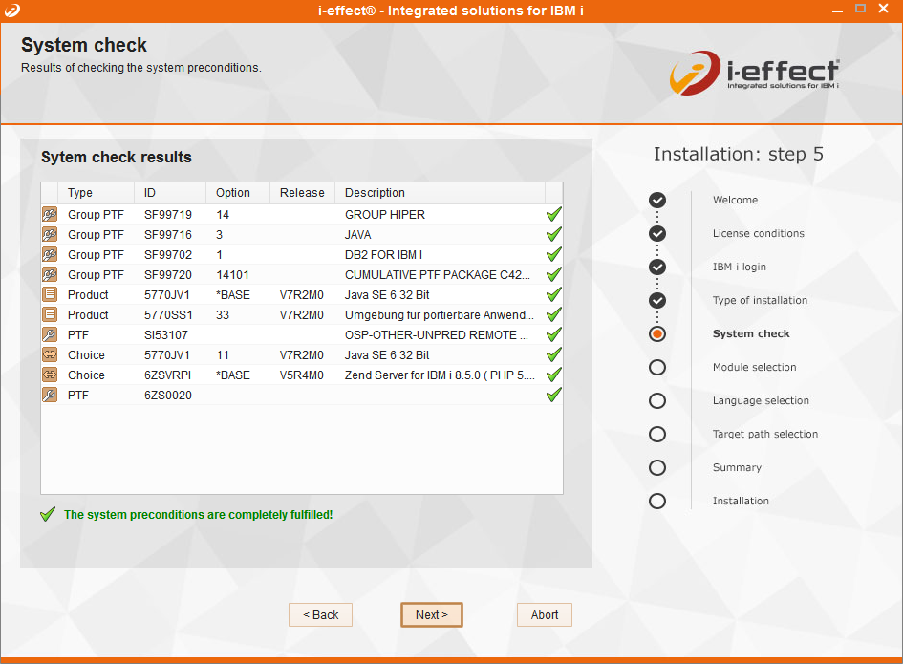903x664 pixels.
Task: Click the wrench PTF icon for SI53107
Action: [x=50, y=335]
